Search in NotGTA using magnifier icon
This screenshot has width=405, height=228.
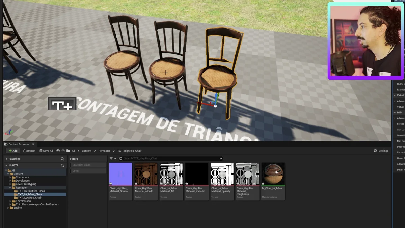(x=62, y=165)
